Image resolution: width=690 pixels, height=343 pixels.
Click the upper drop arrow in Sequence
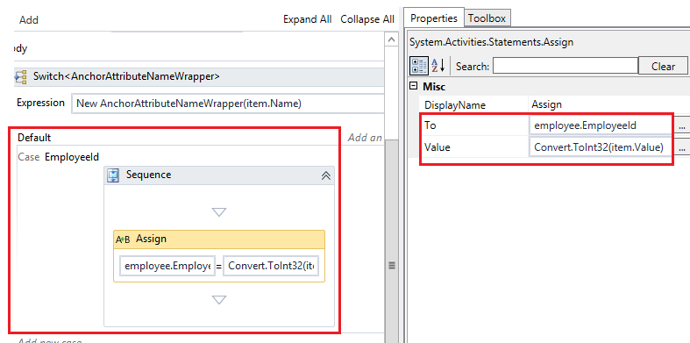(219, 212)
